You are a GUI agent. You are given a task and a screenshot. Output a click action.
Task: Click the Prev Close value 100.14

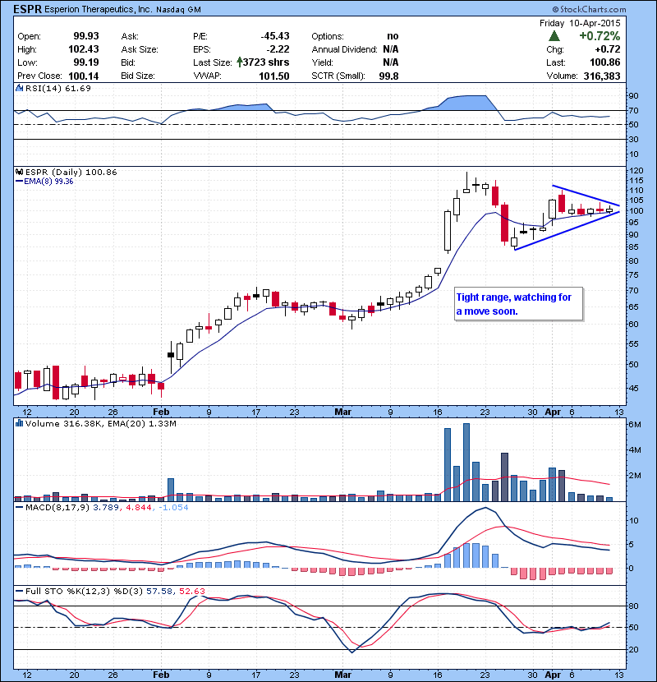pos(84,76)
